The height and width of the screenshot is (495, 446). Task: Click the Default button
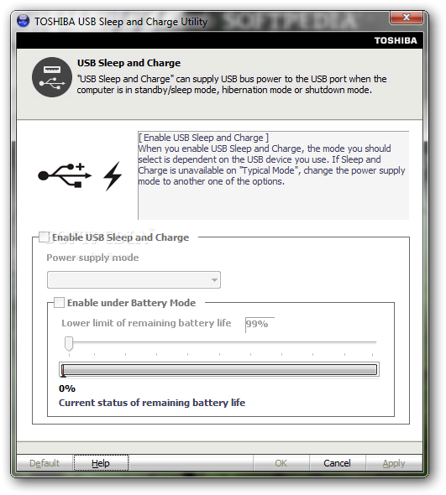tap(45, 463)
